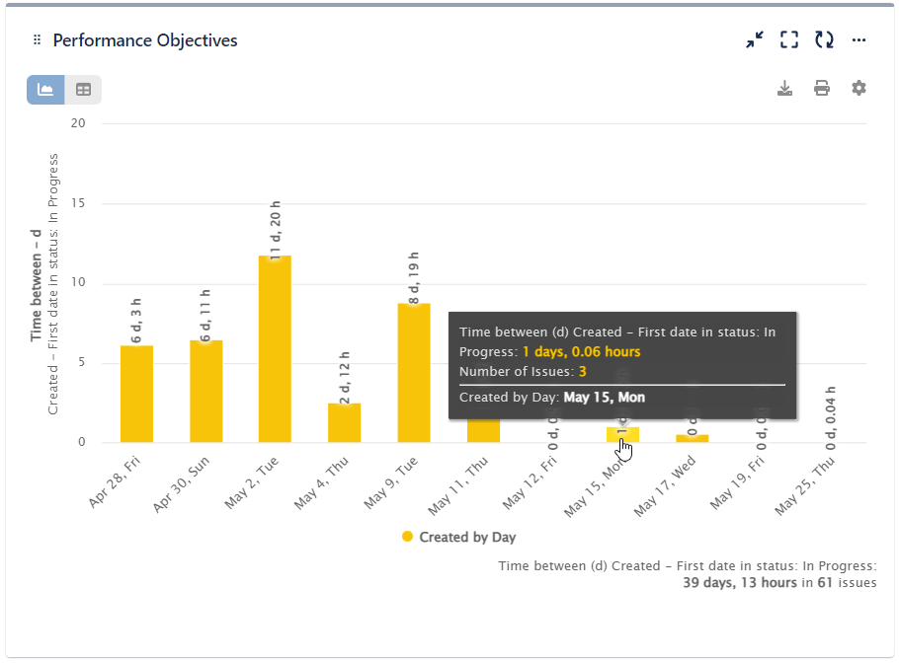This screenshot has width=899, height=663.
Task: Collapse the gadget with inward arrows icon
Action: [x=754, y=39]
